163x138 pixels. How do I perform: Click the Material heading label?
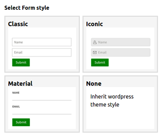(20, 84)
